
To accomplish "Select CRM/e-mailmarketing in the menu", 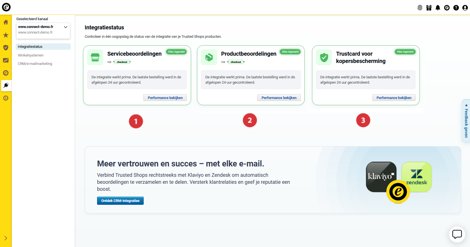I will tap(35, 64).
